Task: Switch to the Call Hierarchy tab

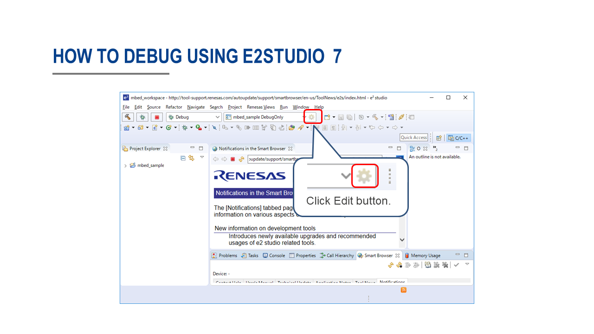Action: [x=337, y=256]
